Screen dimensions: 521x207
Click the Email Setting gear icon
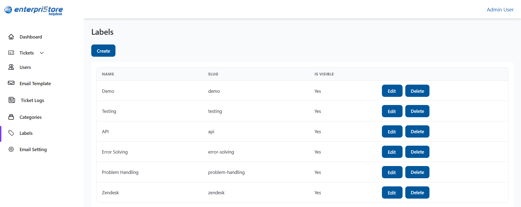(11, 149)
